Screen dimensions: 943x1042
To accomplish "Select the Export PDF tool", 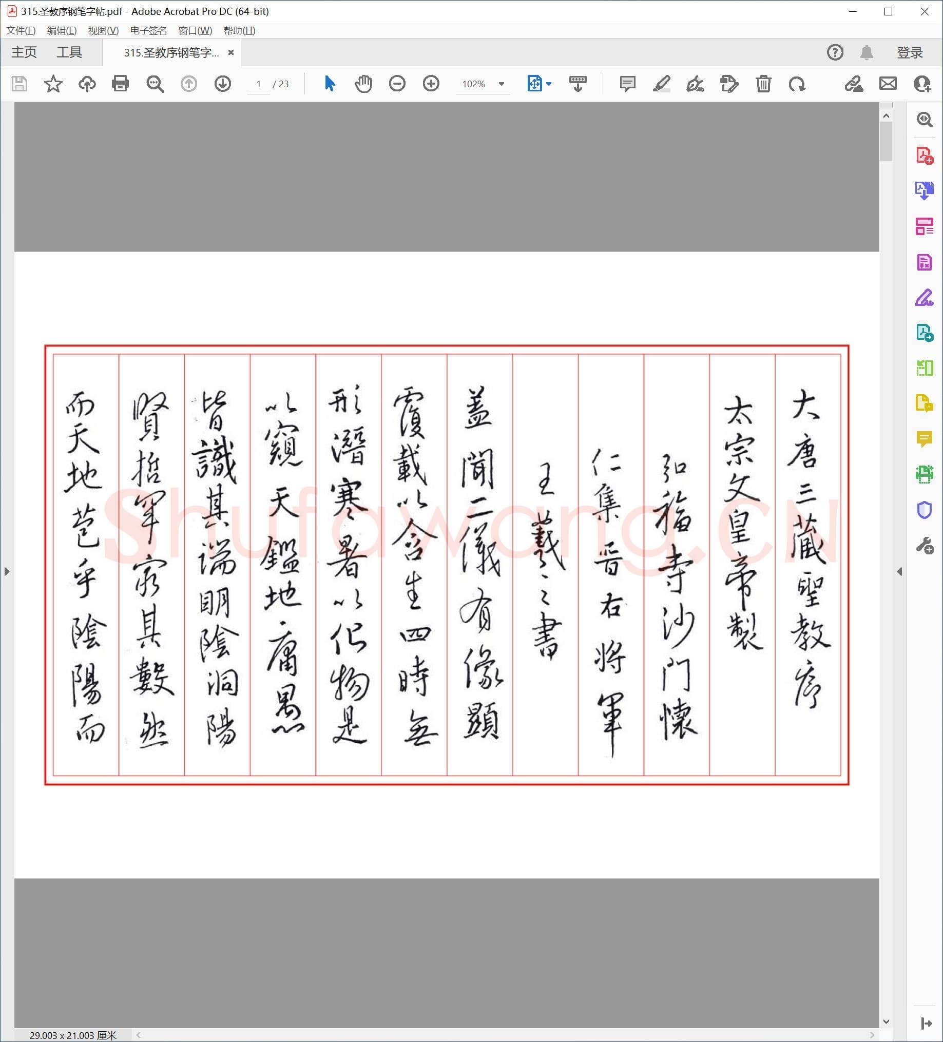I will point(926,191).
